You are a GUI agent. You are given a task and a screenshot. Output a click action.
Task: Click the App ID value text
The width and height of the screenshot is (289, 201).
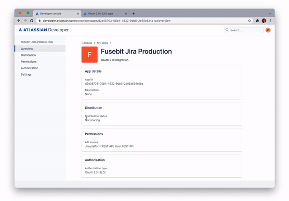pos(114,84)
